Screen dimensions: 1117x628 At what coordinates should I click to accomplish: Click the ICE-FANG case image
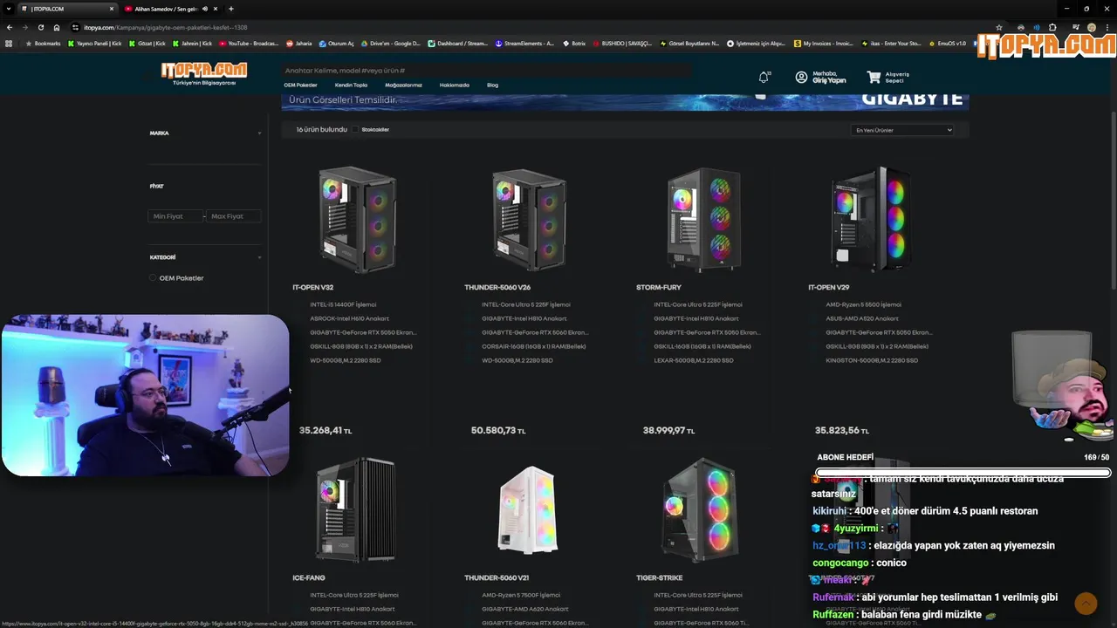click(356, 509)
